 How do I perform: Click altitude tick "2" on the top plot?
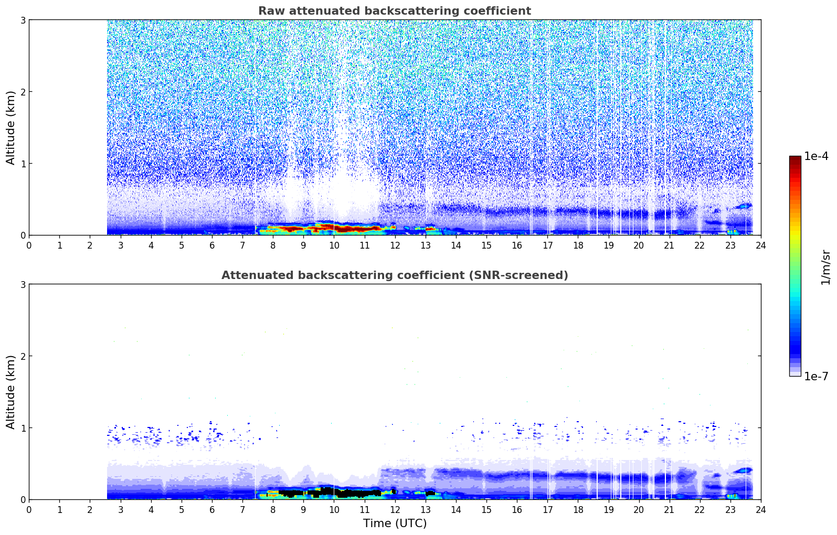click(x=23, y=92)
